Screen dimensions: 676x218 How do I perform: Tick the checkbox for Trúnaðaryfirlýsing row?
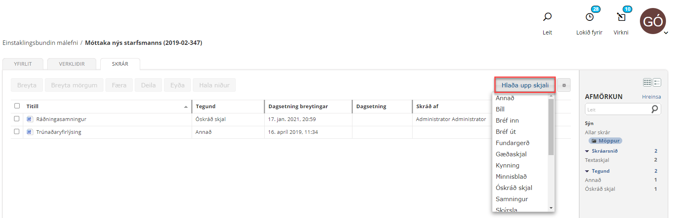[17, 131]
